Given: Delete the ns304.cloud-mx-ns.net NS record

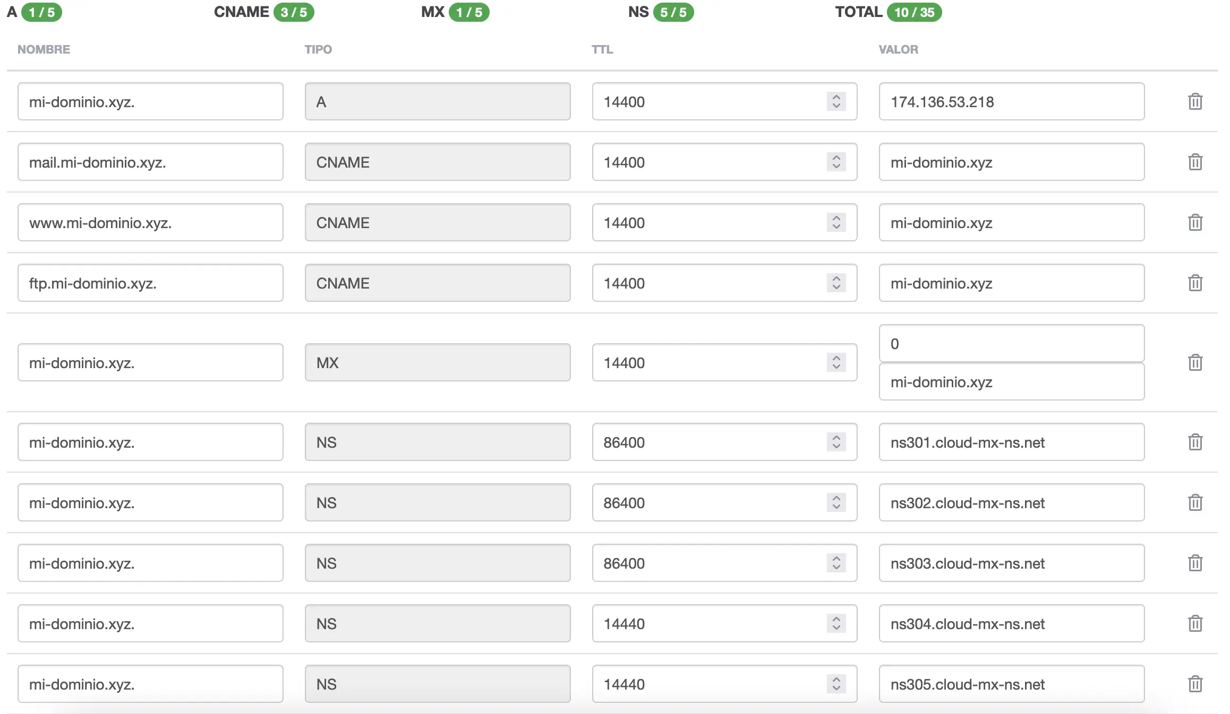Looking at the screenshot, I should [x=1195, y=623].
